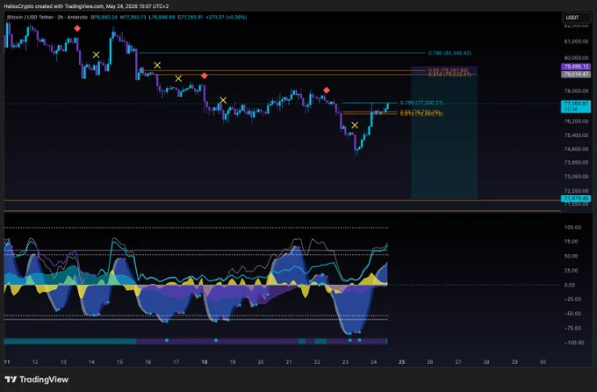Click date 29 on the time axis
This screenshot has width=597, height=392.
[514, 362]
